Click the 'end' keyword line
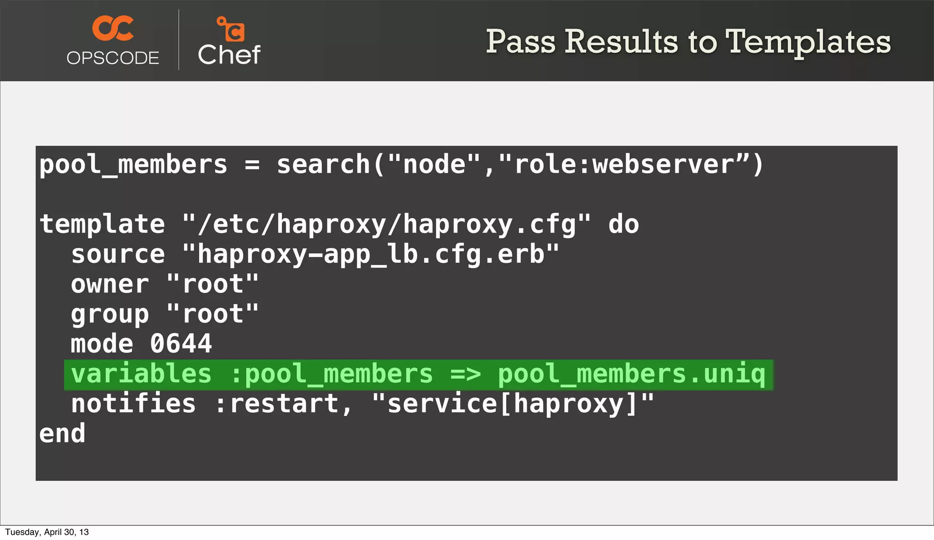 coord(62,433)
